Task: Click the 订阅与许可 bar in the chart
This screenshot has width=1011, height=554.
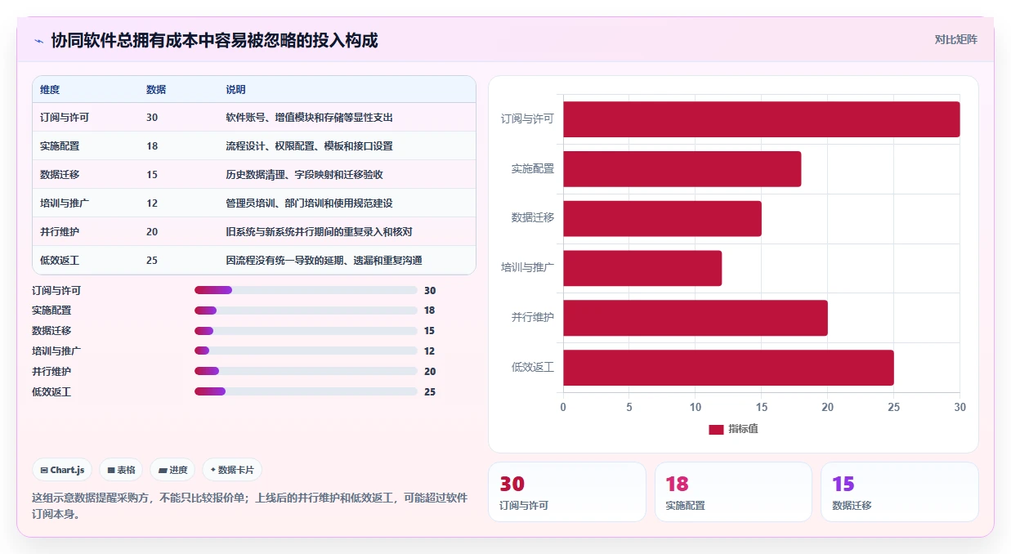Action: (761, 119)
